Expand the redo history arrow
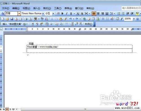The height and width of the screenshot is (111, 141). pyautogui.click(x=80, y=19)
